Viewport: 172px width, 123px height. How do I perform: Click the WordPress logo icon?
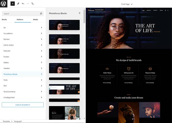pos(4,4)
